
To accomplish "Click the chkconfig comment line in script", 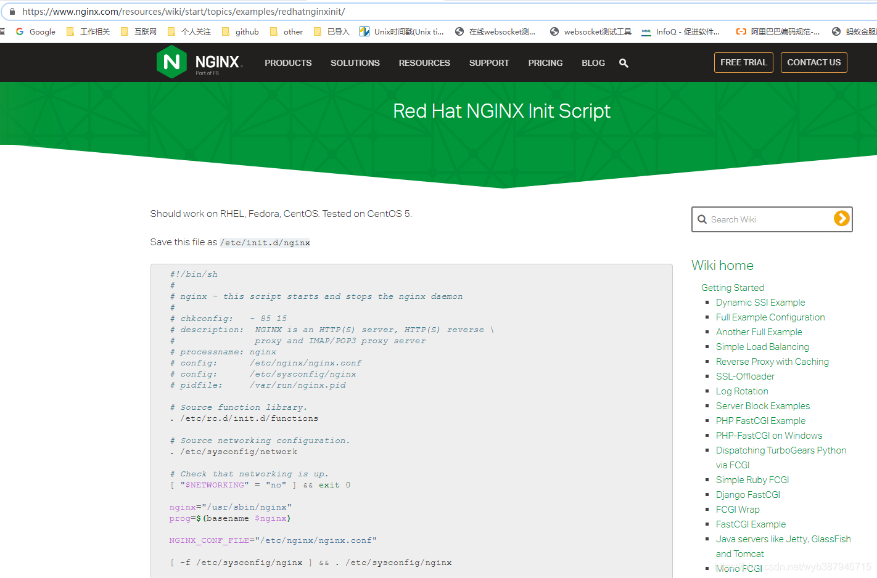I will [228, 319].
